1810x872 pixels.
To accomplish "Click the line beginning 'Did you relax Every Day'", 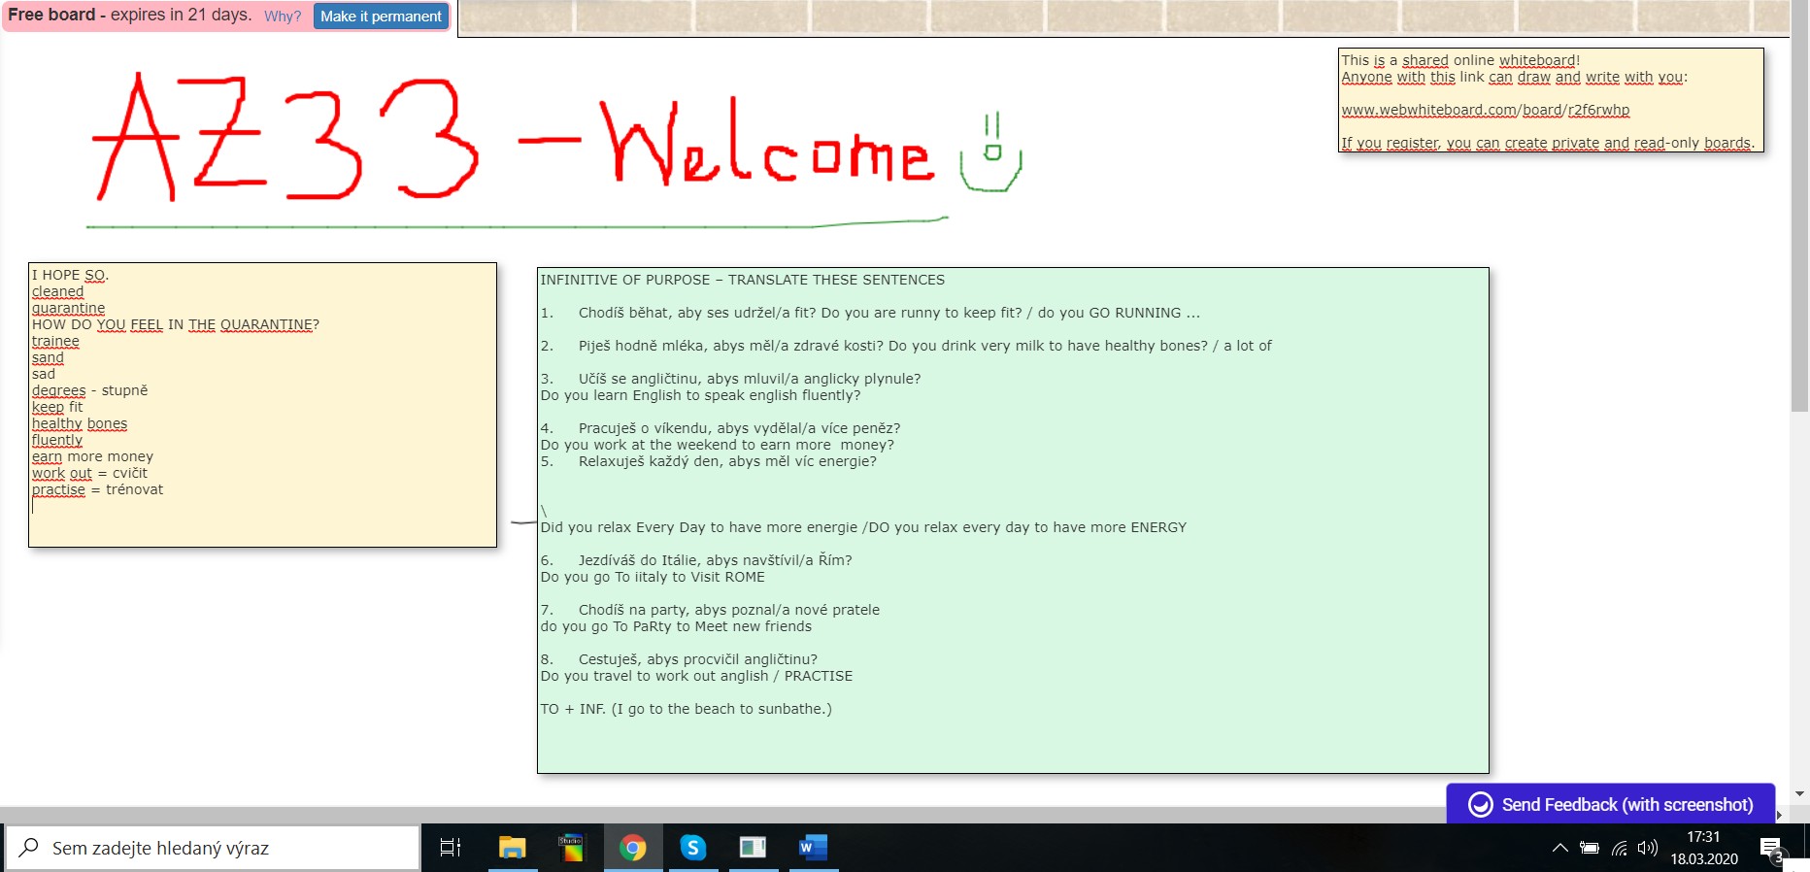I will click(863, 527).
